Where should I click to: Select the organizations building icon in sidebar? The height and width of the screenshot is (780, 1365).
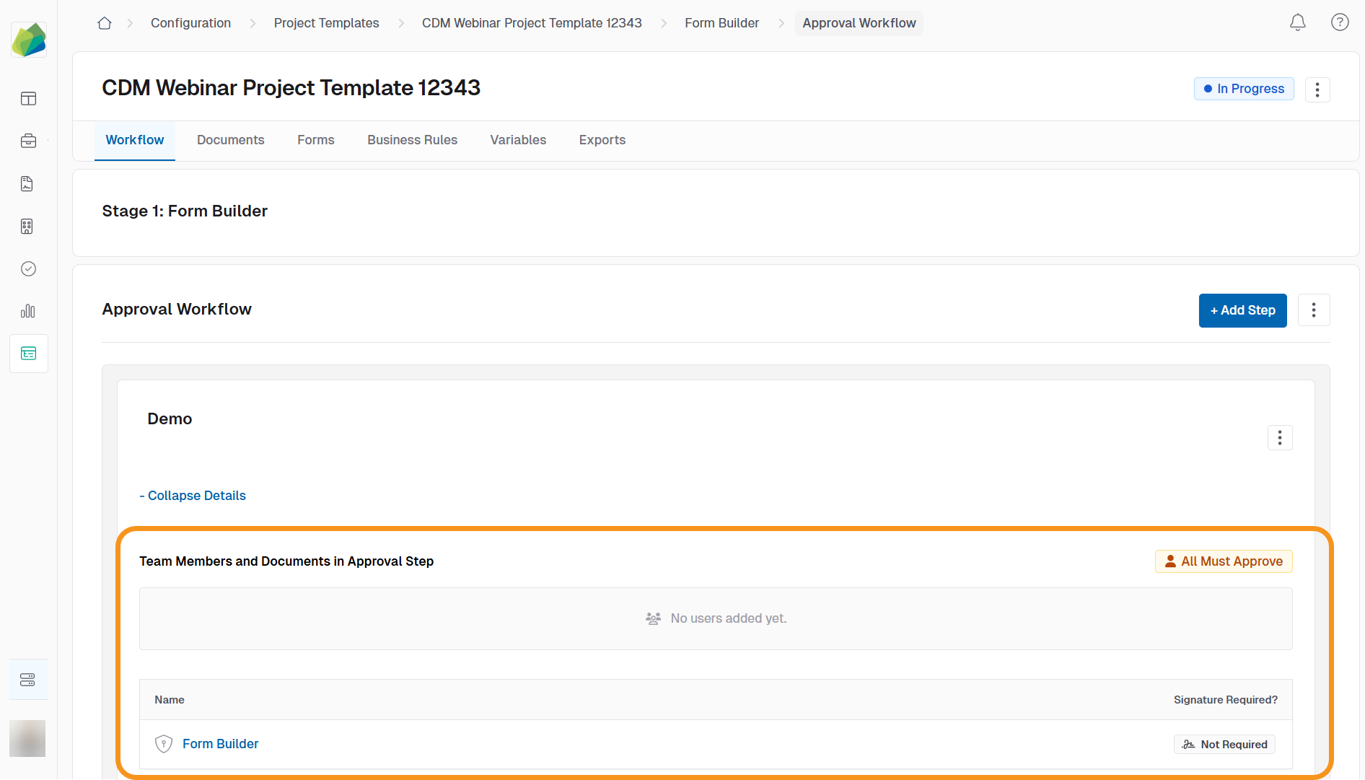point(27,226)
